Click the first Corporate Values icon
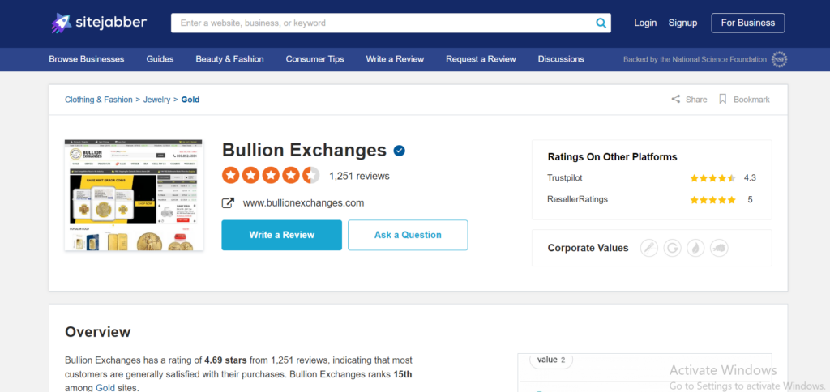The height and width of the screenshot is (392, 830). point(649,248)
